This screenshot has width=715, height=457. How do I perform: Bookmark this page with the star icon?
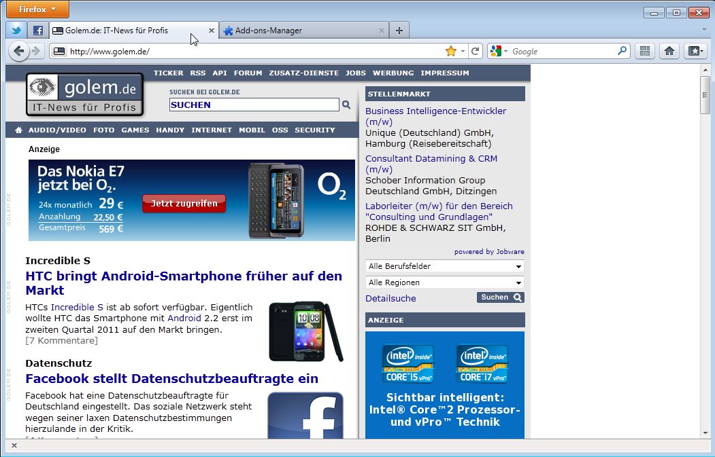450,51
